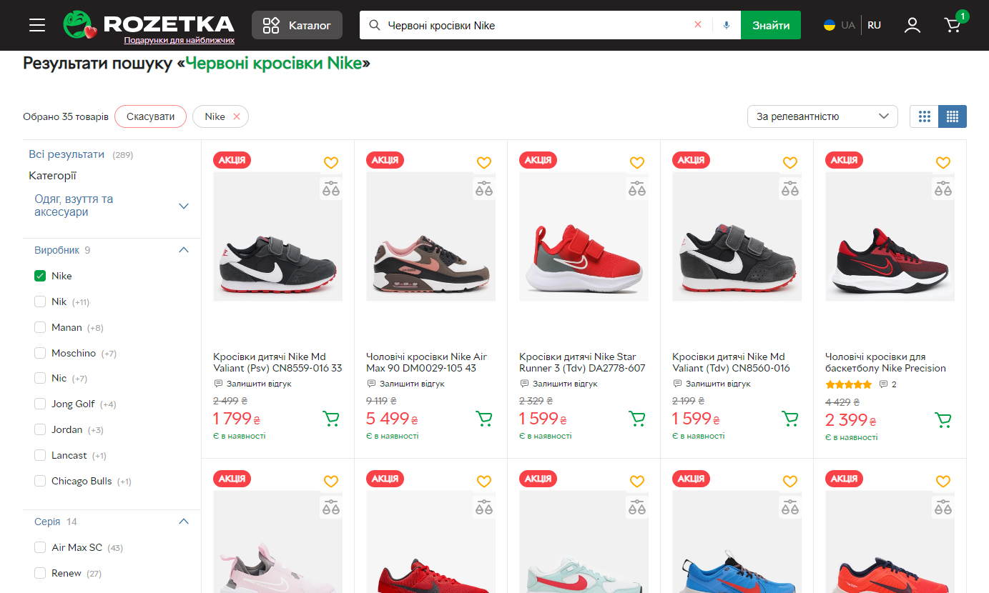The height and width of the screenshot is (593, 989).
Task: Click Скасувати to reset filters
Action: tap(150, 116)
